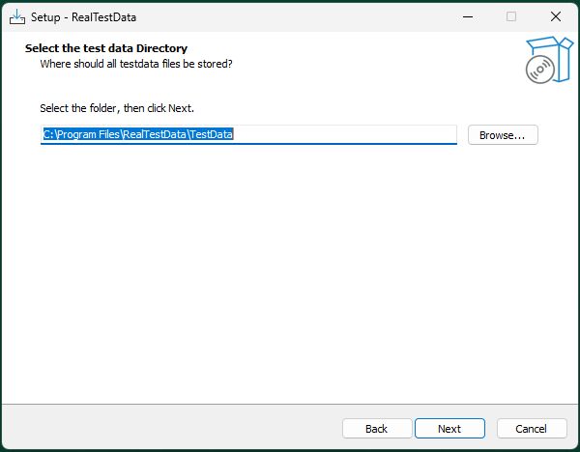Click the box and disc wizard image
580x452 pixels.
[549, 60]
